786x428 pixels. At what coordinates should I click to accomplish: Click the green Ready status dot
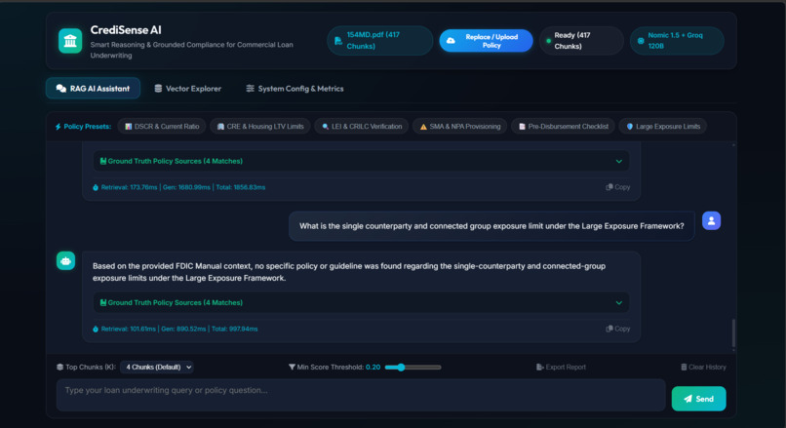pos(548,41)
